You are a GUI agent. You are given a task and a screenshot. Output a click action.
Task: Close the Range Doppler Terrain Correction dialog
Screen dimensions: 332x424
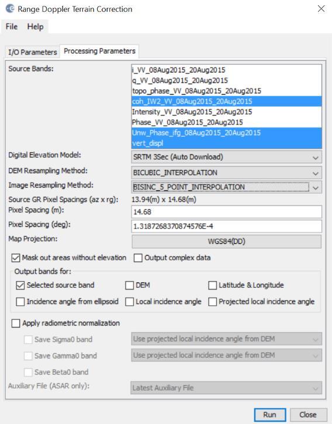(x=321, y=9)
